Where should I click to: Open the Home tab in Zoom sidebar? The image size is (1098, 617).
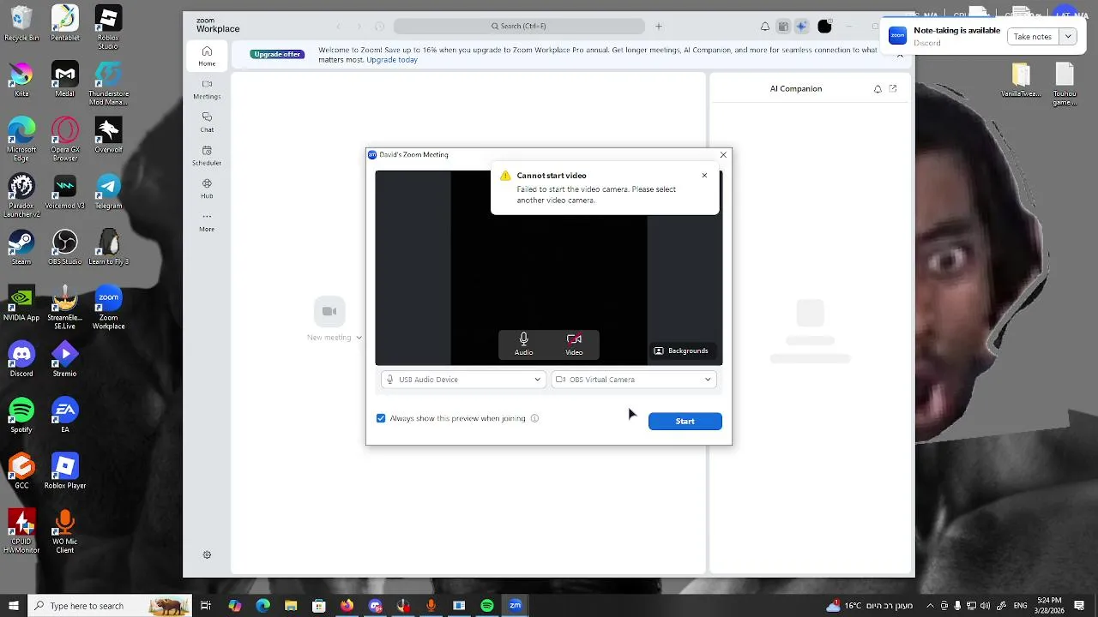207,57
